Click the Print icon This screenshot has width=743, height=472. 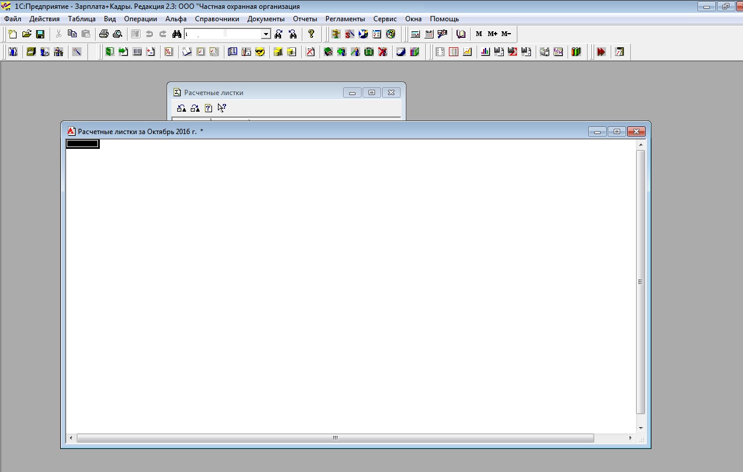point(104,34)
